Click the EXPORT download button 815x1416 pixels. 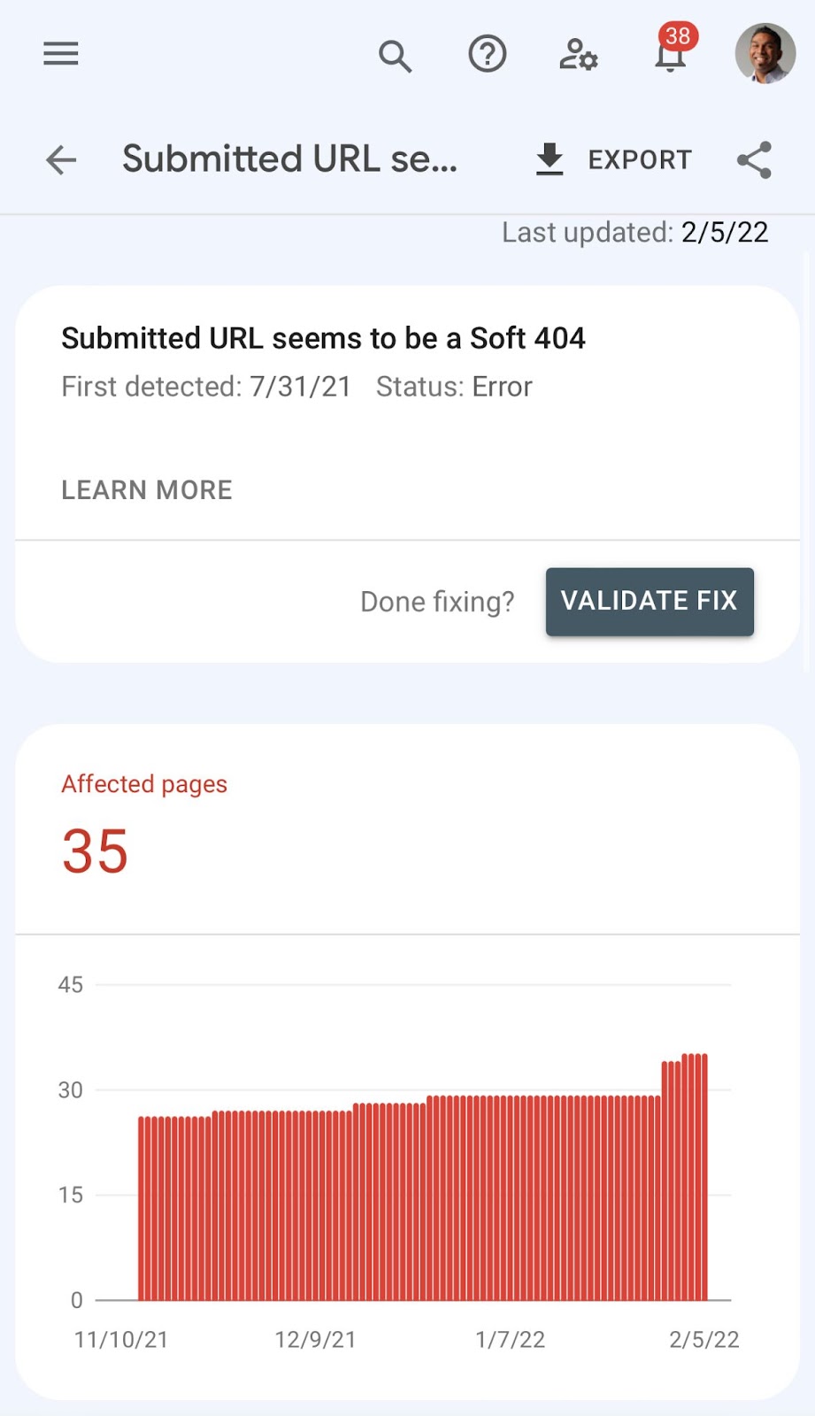[x=614, y=160]
